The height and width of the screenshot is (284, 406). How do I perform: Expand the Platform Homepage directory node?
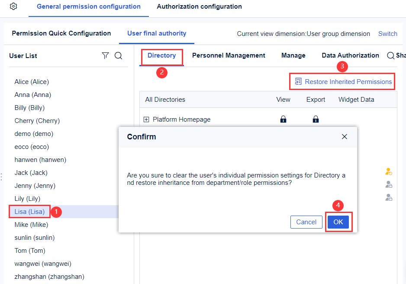[146, 119]
